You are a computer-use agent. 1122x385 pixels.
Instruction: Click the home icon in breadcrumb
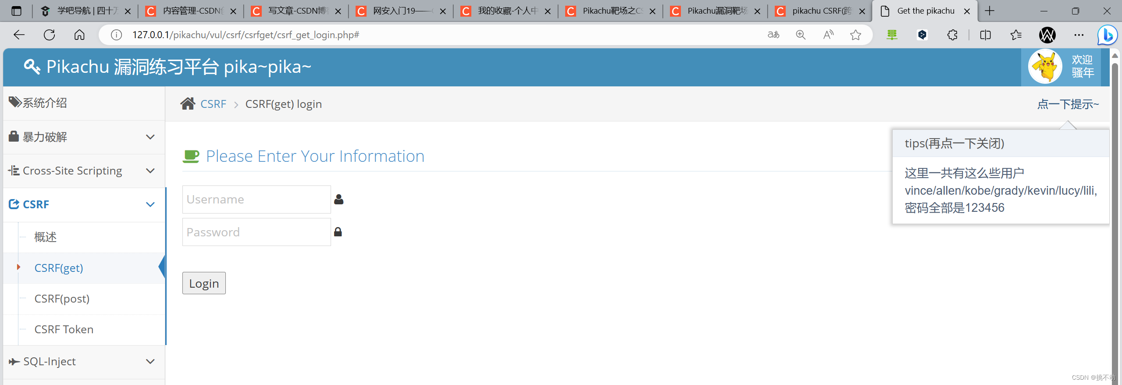(x=188, y=104)
